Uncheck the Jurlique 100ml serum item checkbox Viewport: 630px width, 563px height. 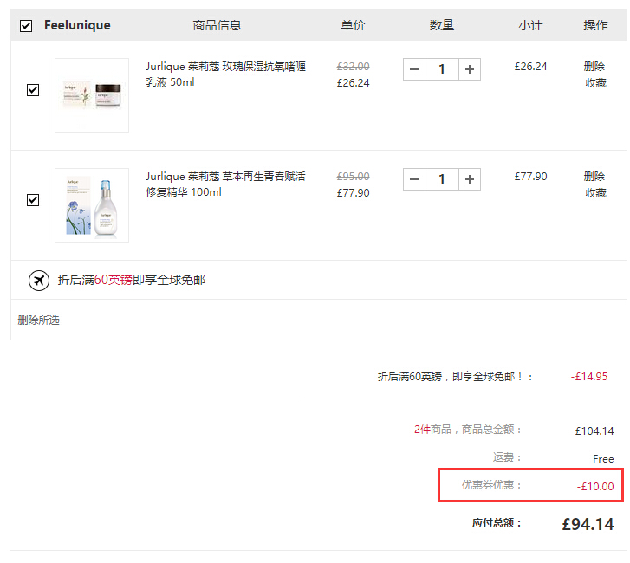[x=33, y=199]
